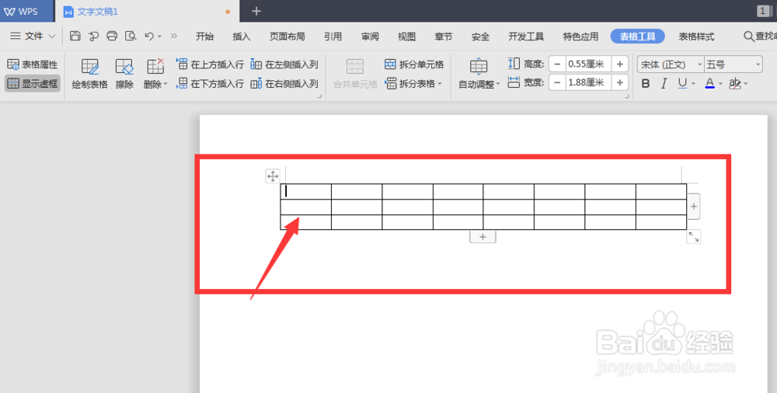Viewport: 777px width, 393px height.
Task: Click 在右侧插入列 insert column right
Action: pos(284,83)
